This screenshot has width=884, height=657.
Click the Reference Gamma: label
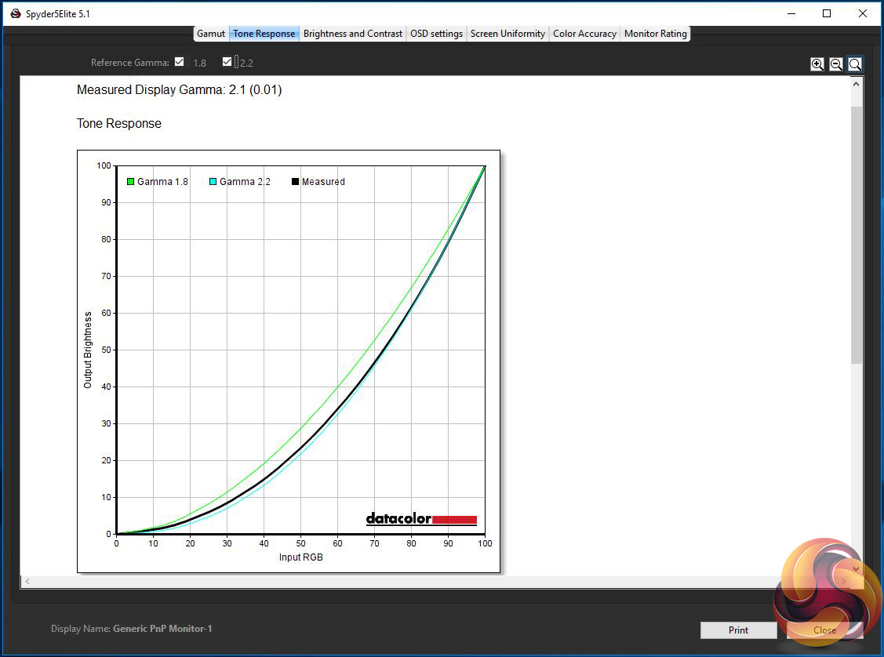(x=130, y=63)
